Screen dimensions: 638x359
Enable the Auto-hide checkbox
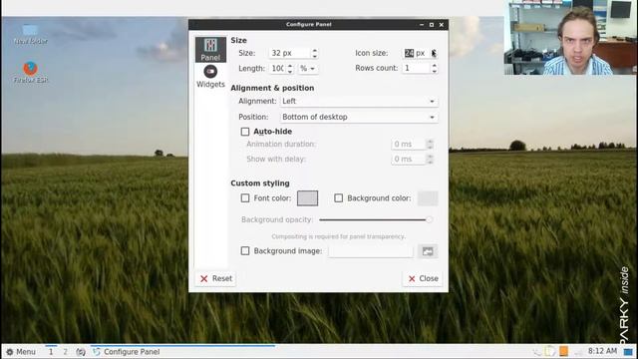click(x=245, y=132)
